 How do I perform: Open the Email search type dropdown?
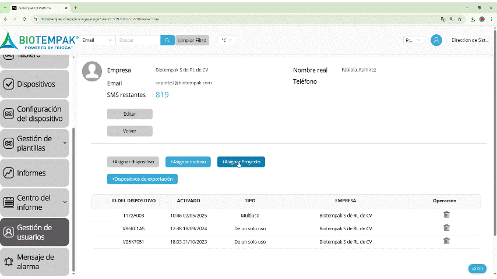(x=97, y=40)
